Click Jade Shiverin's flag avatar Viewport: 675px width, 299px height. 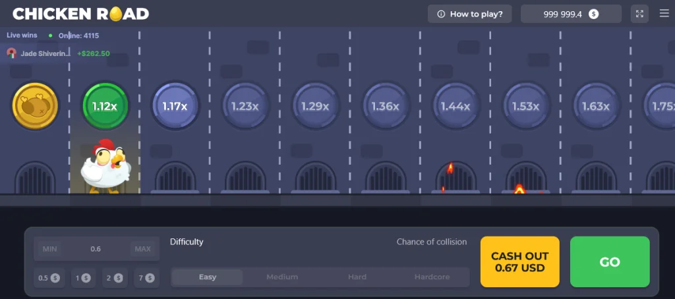pos(12,53)
